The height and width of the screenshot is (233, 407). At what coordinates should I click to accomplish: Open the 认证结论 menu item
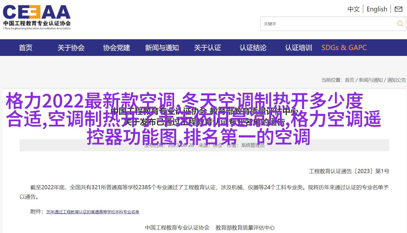tap(253, 48)
